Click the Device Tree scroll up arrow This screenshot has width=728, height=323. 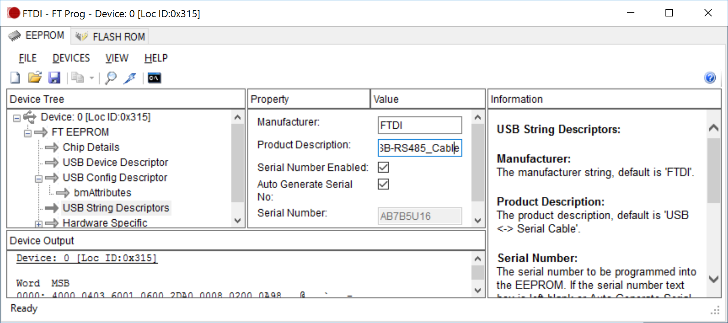237,117
